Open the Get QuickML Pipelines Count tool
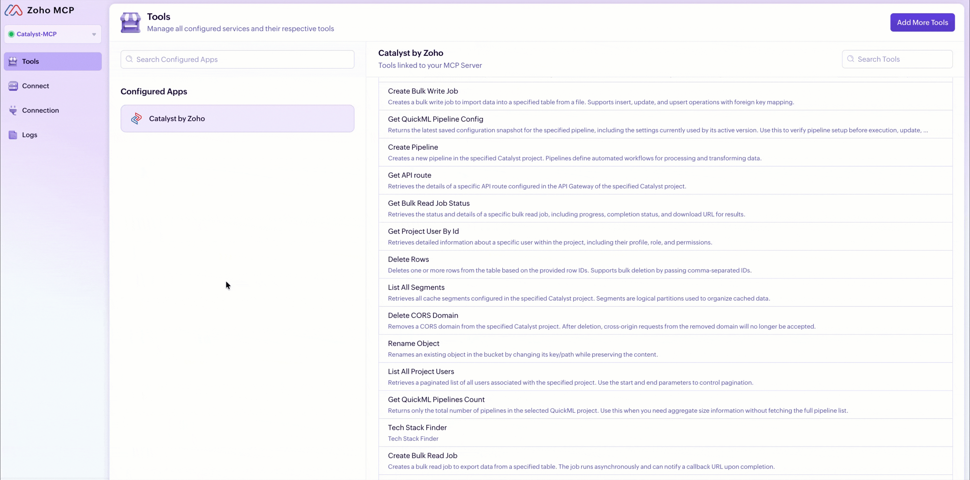This screenshot has width=970, height=480. click(665, 405)
